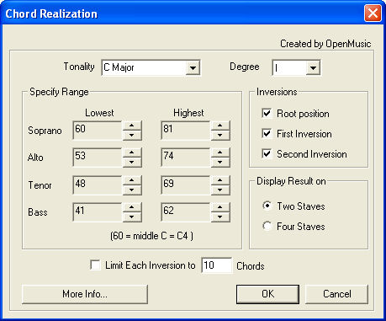The image size is (386, 321).
Task: Increase Tenor highest value with up arrow
Action: 220,179
